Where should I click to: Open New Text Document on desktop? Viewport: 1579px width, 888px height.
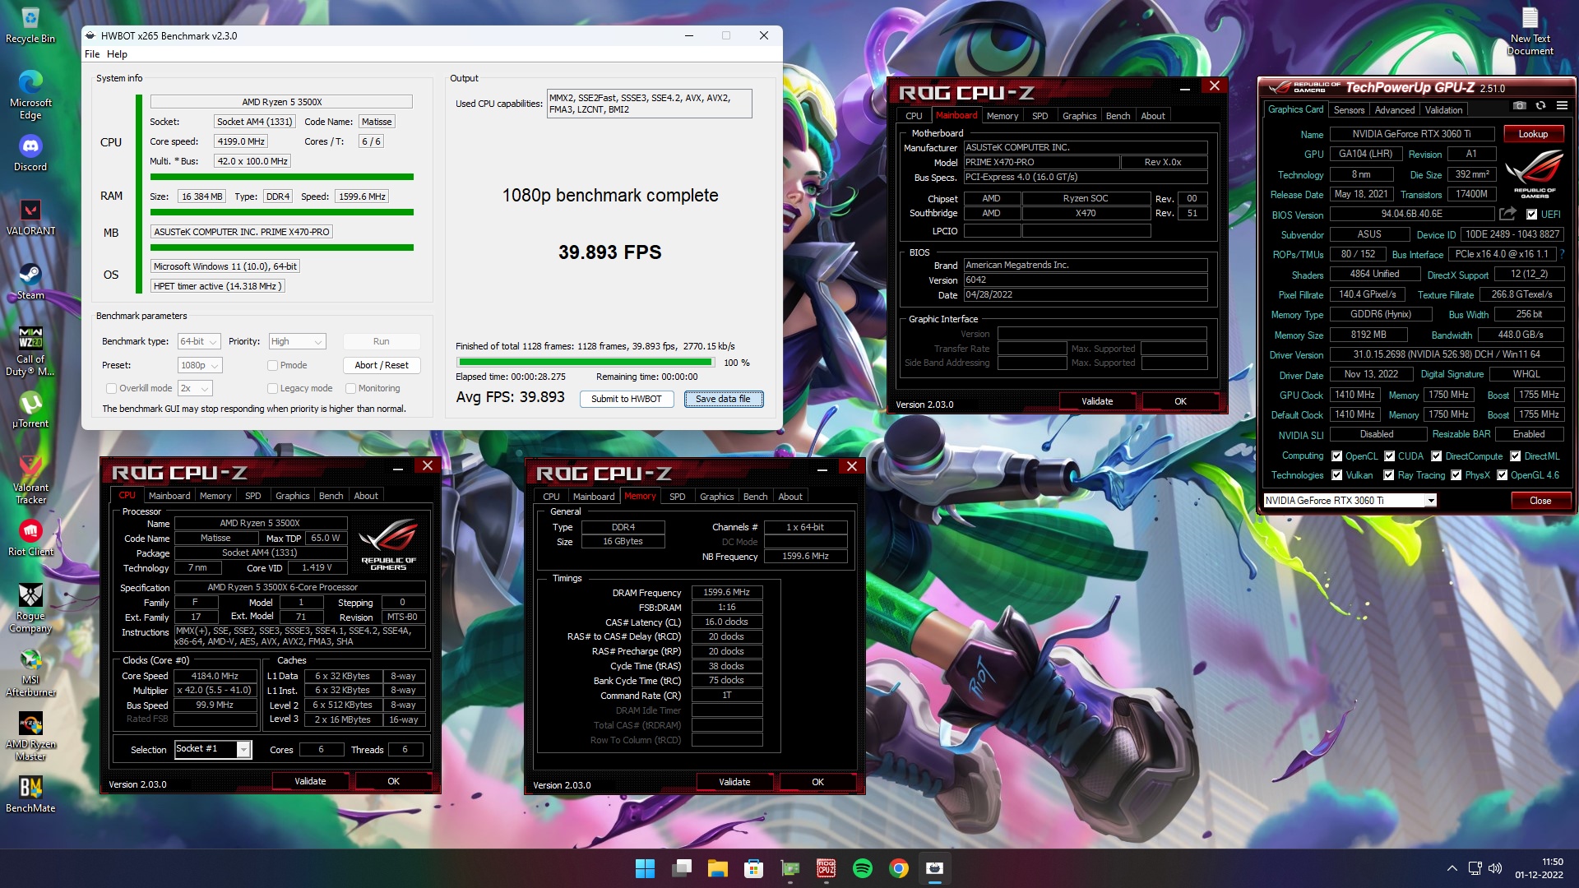tap(1530, 31)
